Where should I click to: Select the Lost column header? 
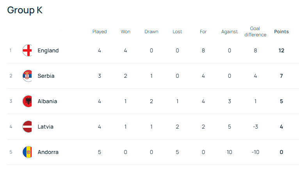coord(177,32)
